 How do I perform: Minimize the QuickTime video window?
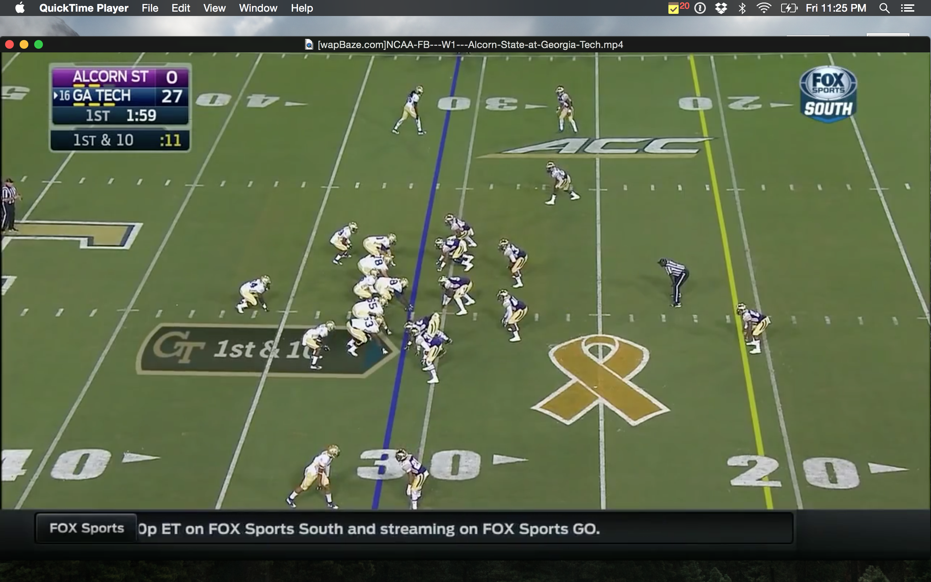[24, 45]
